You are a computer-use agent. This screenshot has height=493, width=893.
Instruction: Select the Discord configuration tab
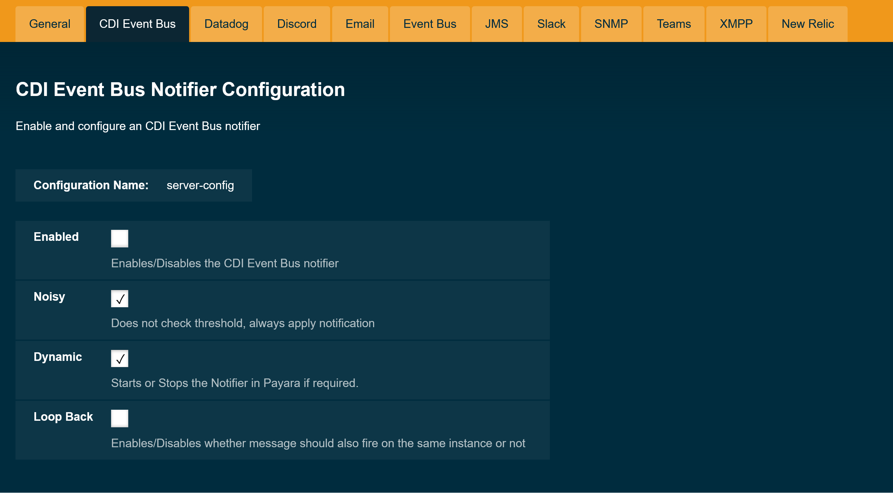[x=297, y=24]
